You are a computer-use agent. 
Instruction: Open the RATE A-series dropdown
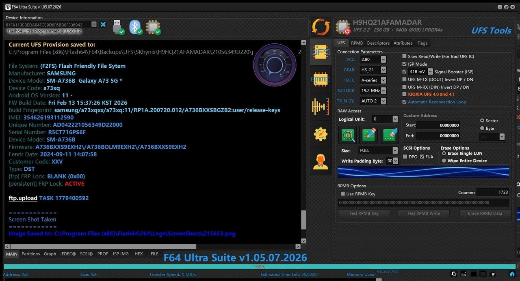[373, 80]
